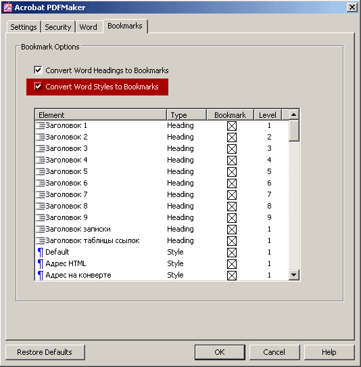
Task: Click the heading icon beside Заголовок 1
Action: tap(41, 126)
